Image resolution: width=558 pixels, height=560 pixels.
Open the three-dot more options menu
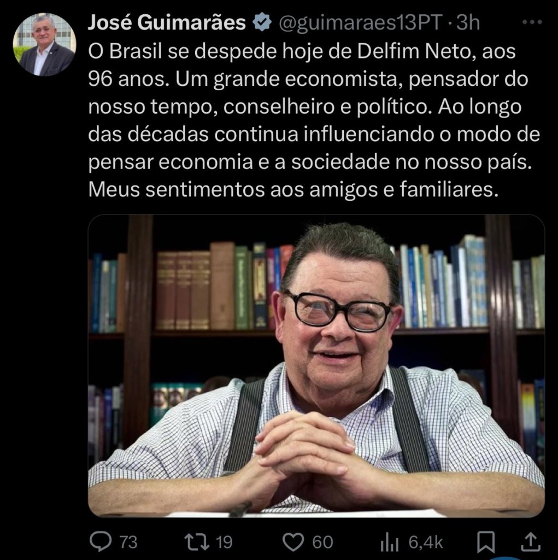pyautogui.click(x=532, y=22)
